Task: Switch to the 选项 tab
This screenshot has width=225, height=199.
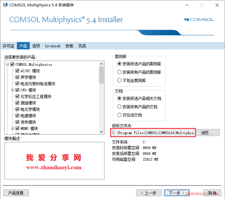Action: click(36, 46)
